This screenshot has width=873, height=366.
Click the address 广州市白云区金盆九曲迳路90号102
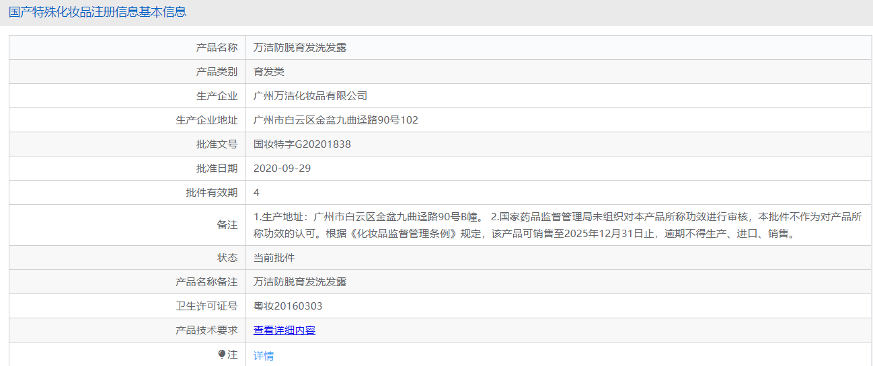(336, 120)
